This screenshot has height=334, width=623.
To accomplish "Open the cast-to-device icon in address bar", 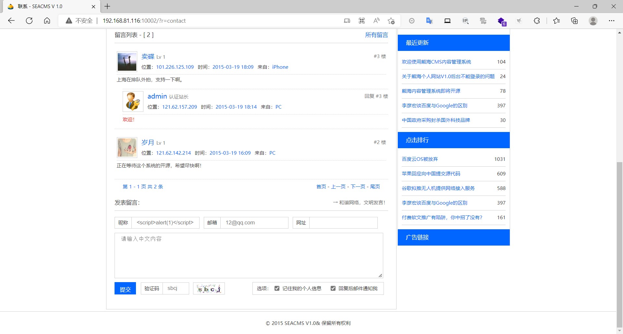I will pos(347,21).
